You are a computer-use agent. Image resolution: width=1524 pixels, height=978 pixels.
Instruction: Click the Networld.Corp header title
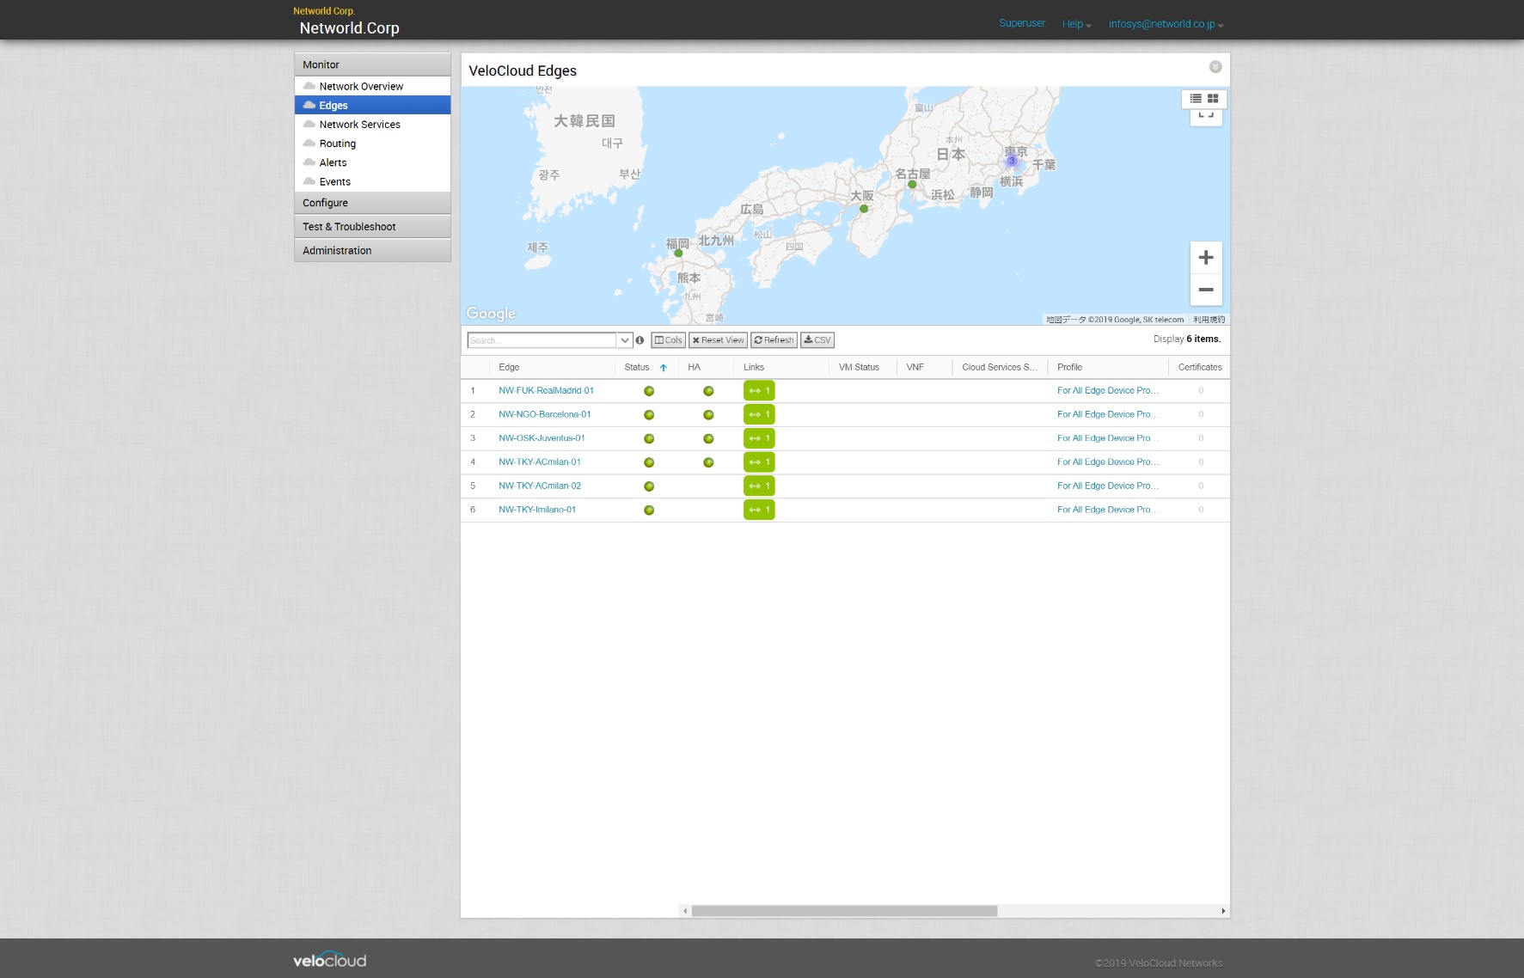pyautogui.click(x=349, y=28)
